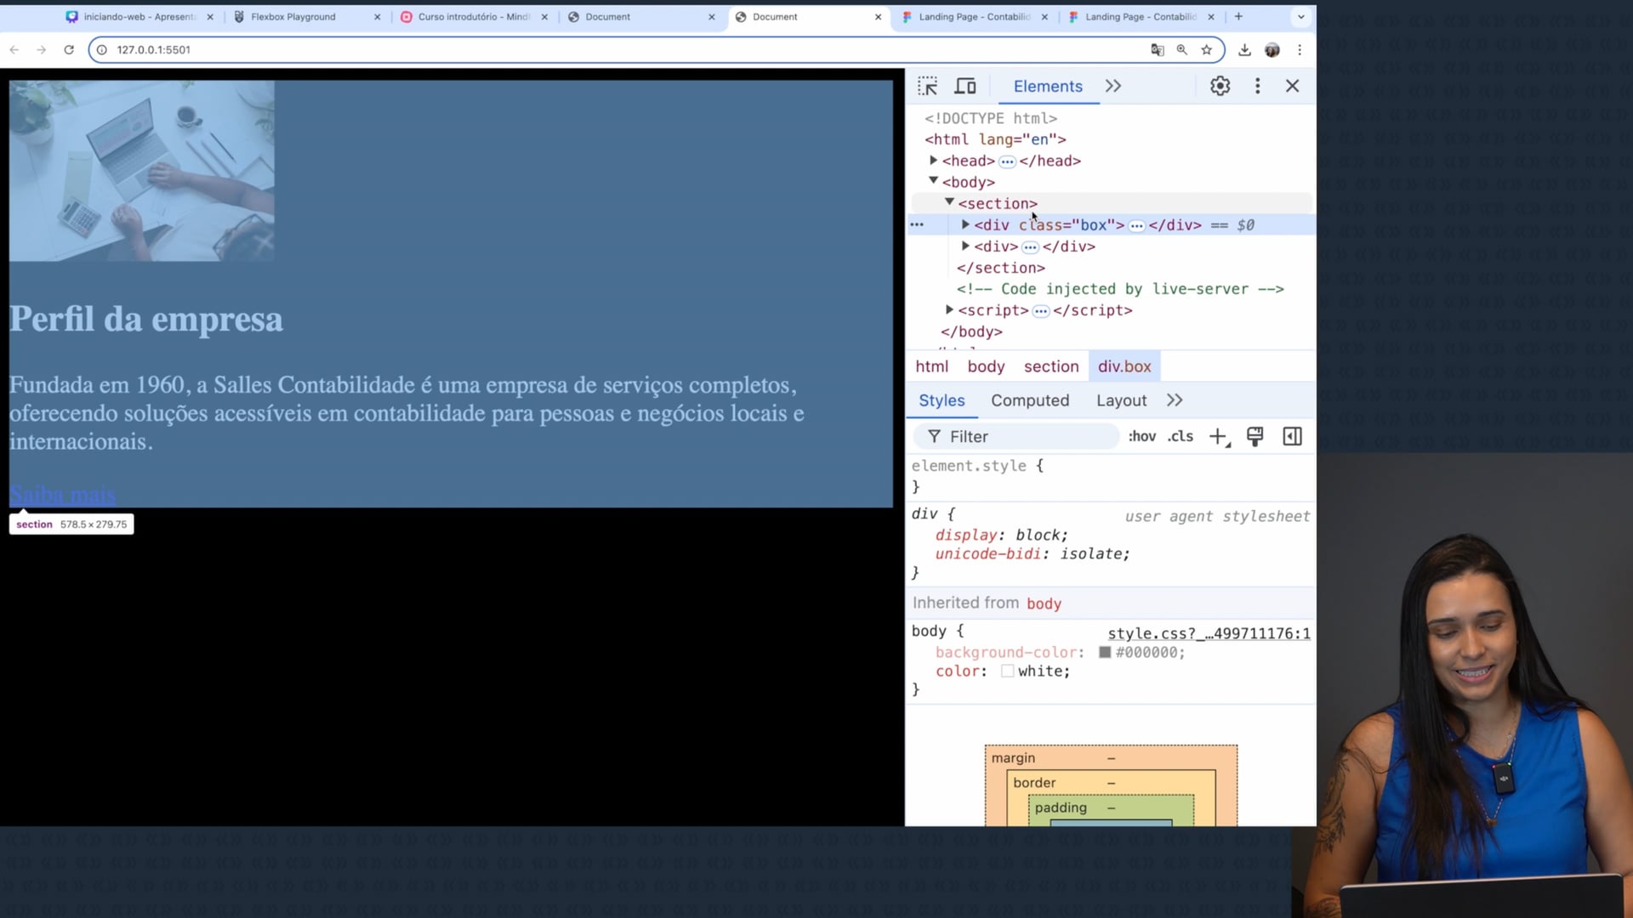Toggle the computed styles sidebar icon

pyautogui.click(x=1292, y=437)
